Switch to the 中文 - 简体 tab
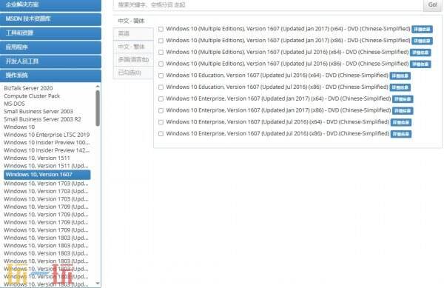Viewport: 444px width, 288px height. tap(132, 21)
